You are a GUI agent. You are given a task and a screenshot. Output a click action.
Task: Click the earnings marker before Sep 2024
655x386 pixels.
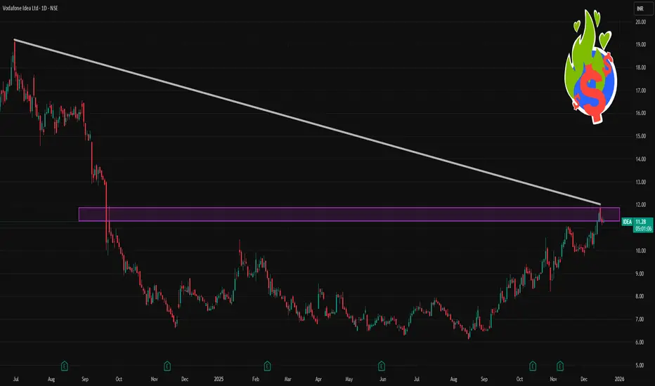tap(65, 366)
